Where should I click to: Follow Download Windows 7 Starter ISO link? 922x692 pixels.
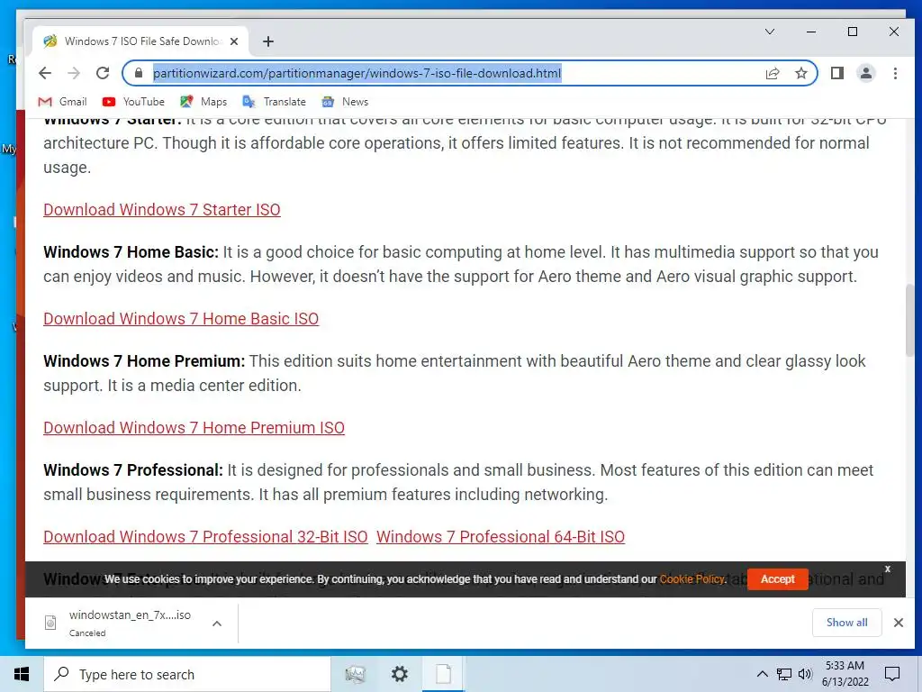pos(162,209)
